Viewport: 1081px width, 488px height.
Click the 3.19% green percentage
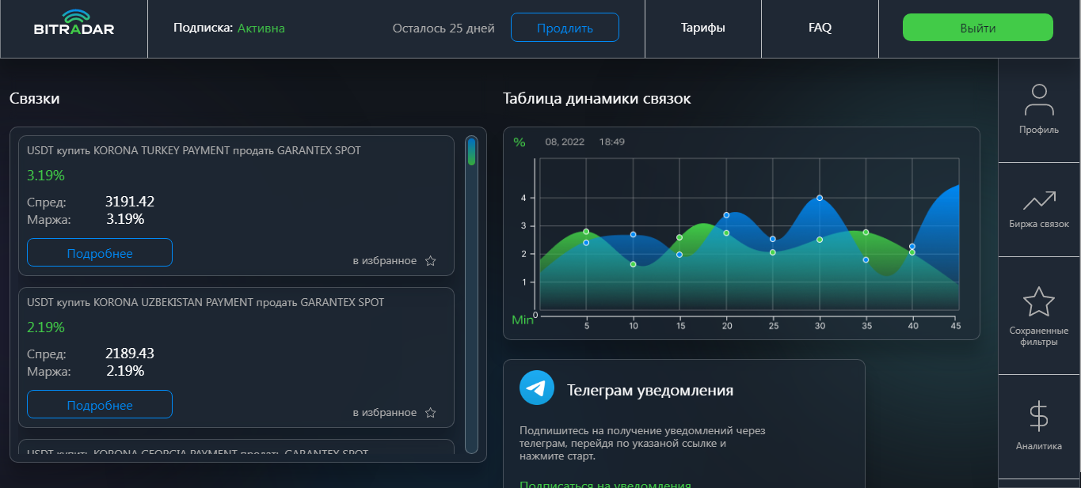(46, 175)
